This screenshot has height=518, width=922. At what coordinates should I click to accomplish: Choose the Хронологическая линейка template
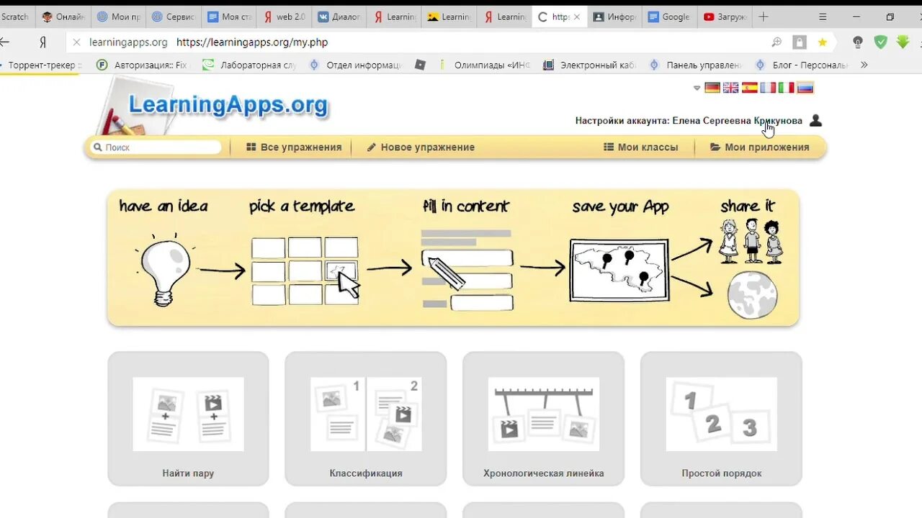543,419
